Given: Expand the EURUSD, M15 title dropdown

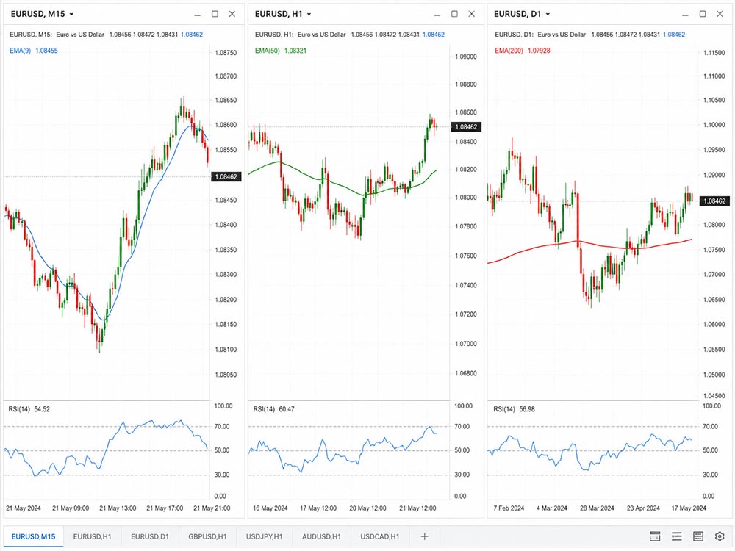Looking at the screenshot, I should pos(72,15).
